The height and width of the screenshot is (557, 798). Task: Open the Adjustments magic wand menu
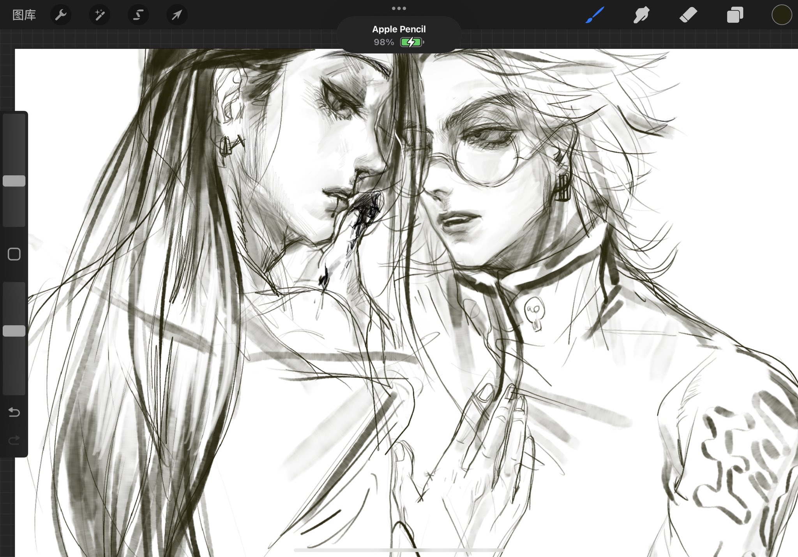click(x=99, y=15)
